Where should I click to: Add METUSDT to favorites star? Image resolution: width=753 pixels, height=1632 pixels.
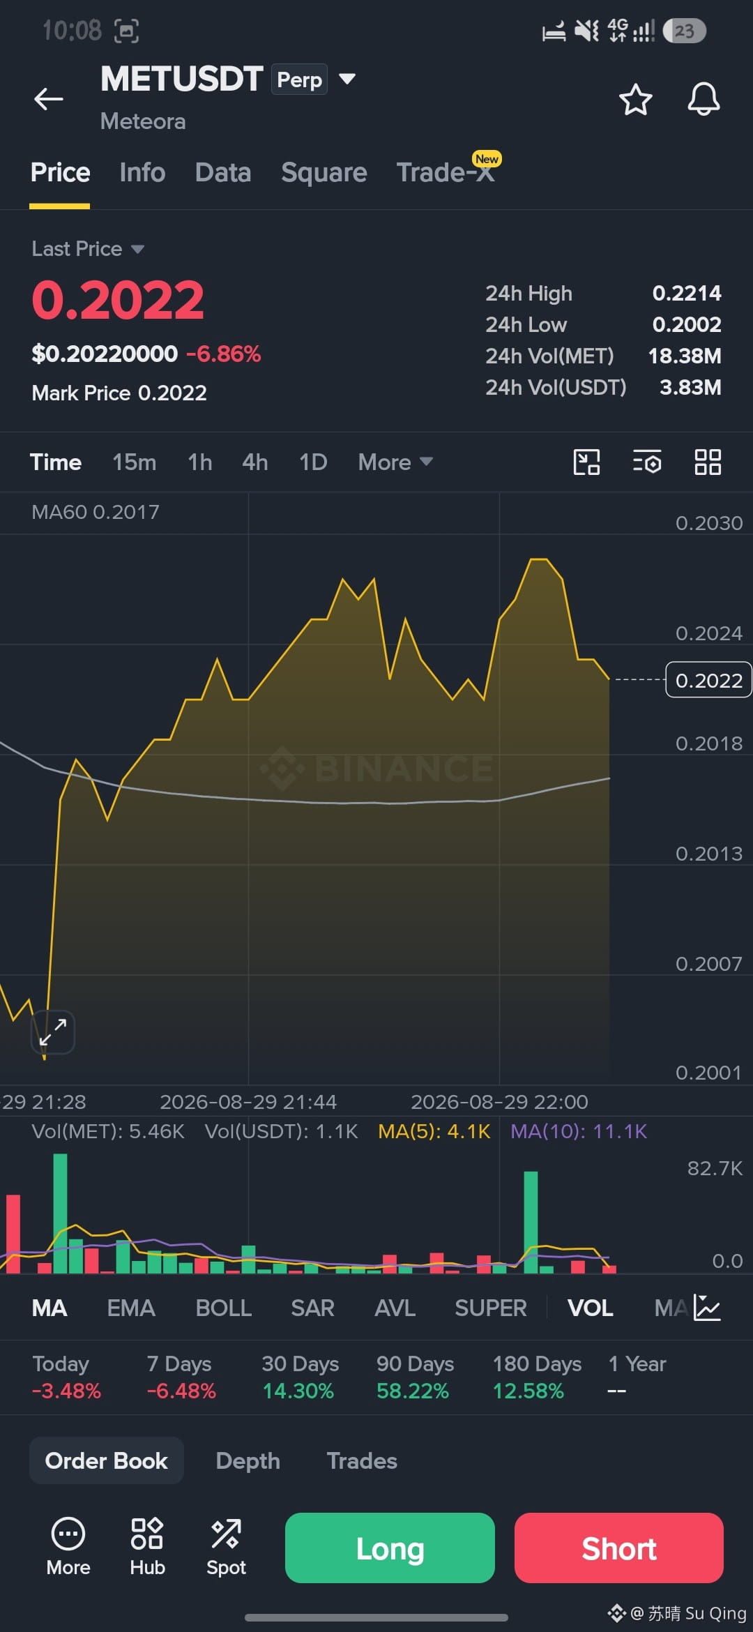pos(635,99)
